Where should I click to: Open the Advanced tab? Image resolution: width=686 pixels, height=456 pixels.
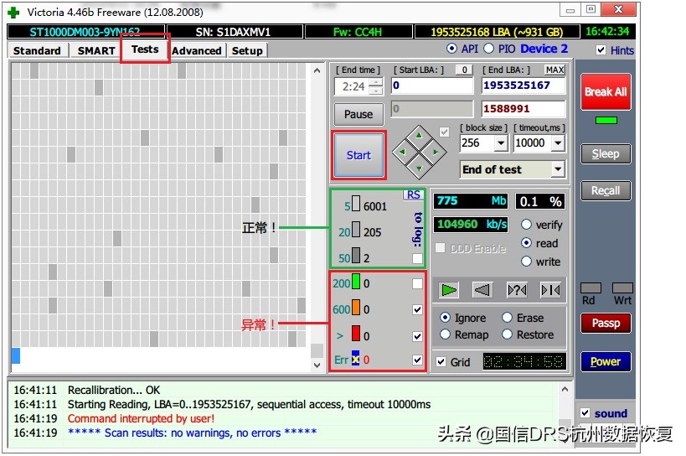pos(196,50)
